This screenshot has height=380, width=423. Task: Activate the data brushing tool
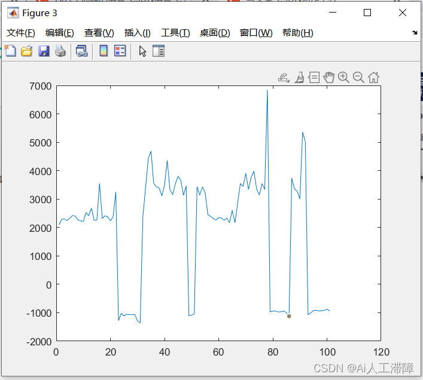[299, 78]
